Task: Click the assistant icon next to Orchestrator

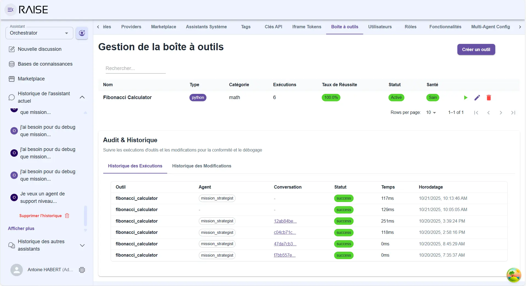Action: coord(82,33)
